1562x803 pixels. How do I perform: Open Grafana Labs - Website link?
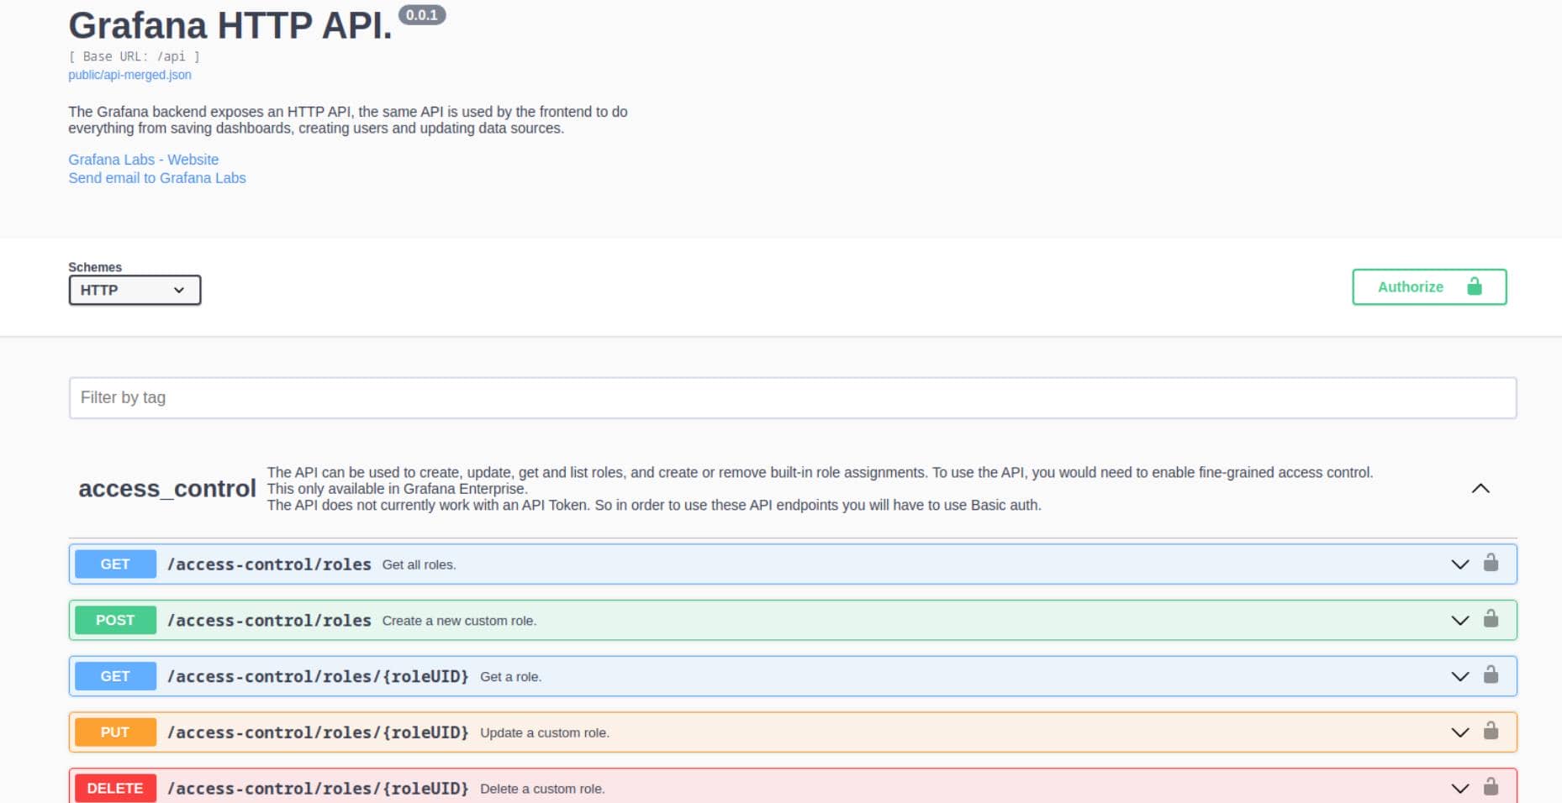pos(143,160)
